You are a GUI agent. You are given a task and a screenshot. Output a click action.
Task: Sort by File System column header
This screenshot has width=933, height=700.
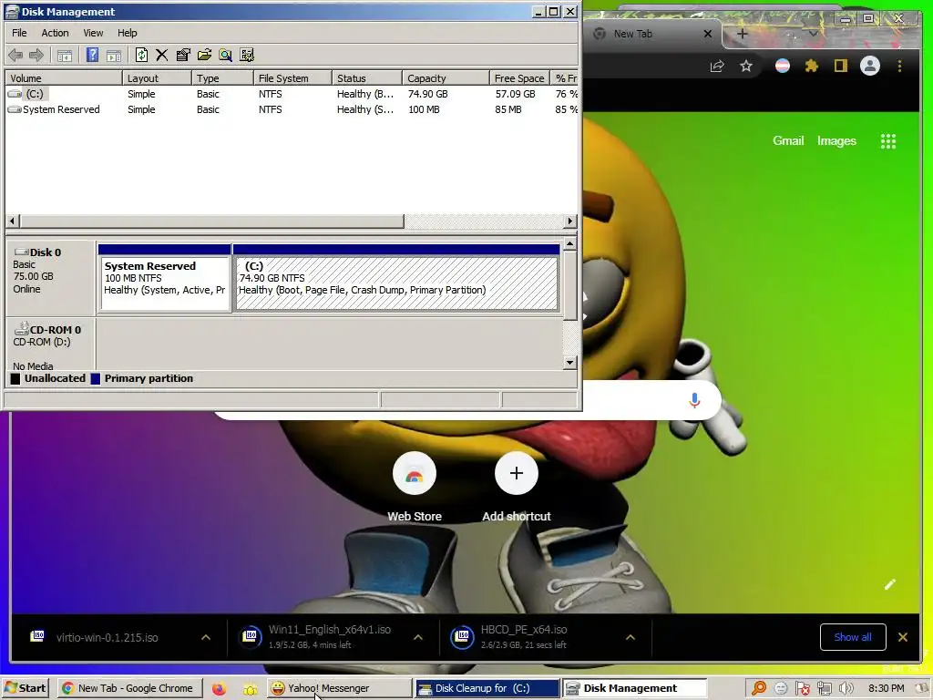pos(292,78)
